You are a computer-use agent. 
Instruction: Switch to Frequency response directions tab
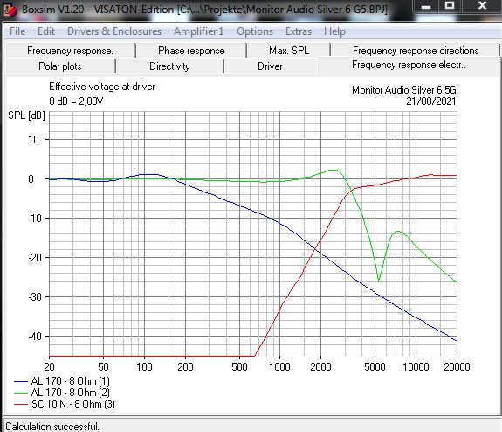[416, 51]
